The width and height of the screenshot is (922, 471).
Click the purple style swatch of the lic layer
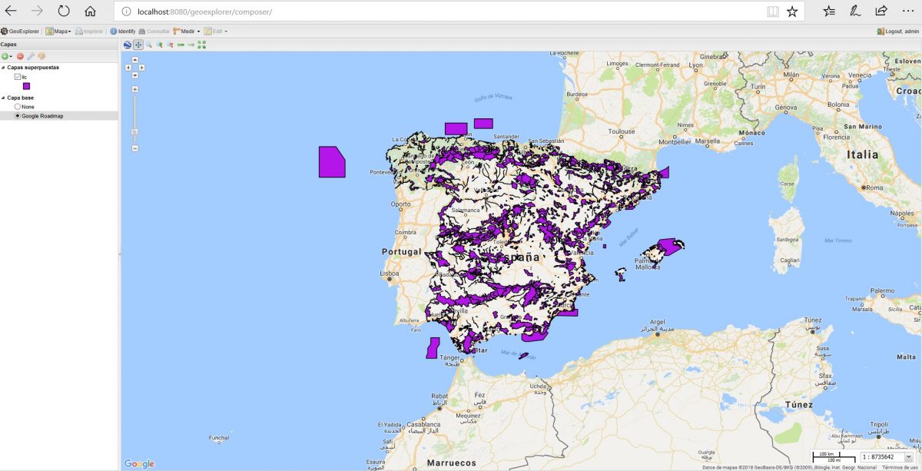[x=26, y=85]
